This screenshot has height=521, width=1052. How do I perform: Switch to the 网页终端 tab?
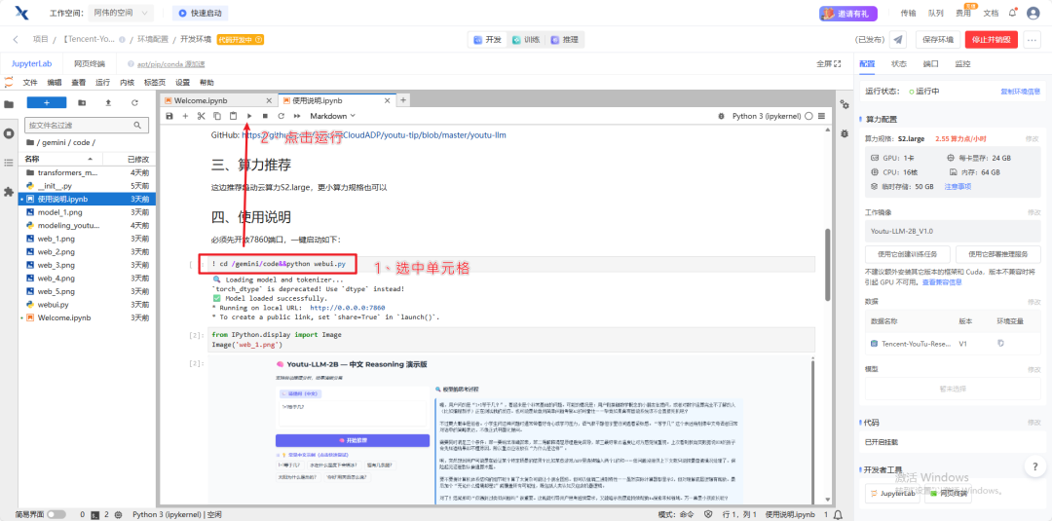90,63
